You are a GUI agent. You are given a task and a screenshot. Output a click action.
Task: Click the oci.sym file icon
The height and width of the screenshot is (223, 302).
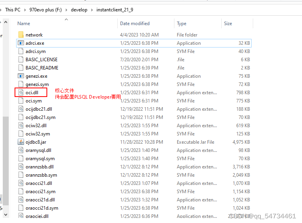click(x=21, y=101)
